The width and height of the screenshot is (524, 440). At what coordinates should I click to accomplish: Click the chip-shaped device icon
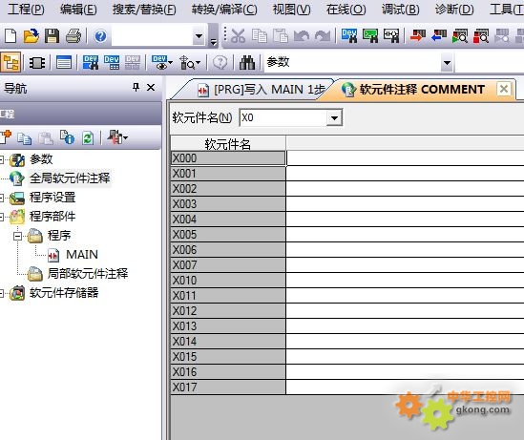click(37, 62)
